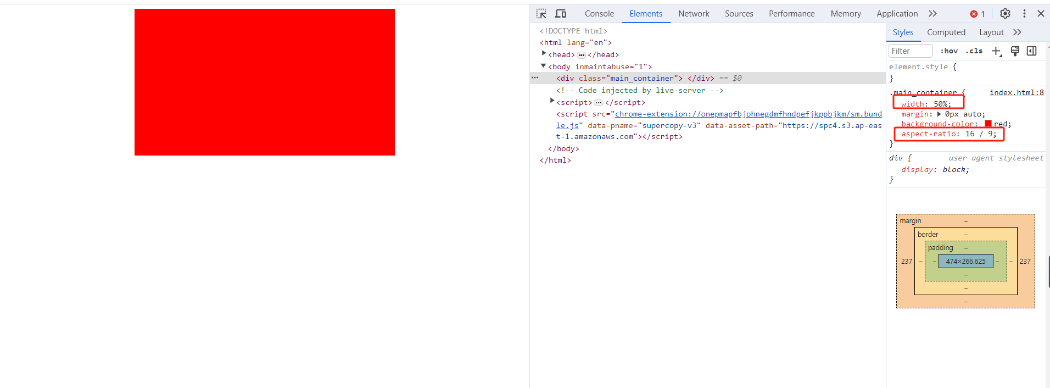The image size is (1050, 388).
Task: Follow the chrome-extension script src link
Action: [x=719, y=120]
